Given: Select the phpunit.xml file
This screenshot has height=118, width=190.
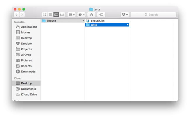Looking at the screenshot, I should 98,21.
